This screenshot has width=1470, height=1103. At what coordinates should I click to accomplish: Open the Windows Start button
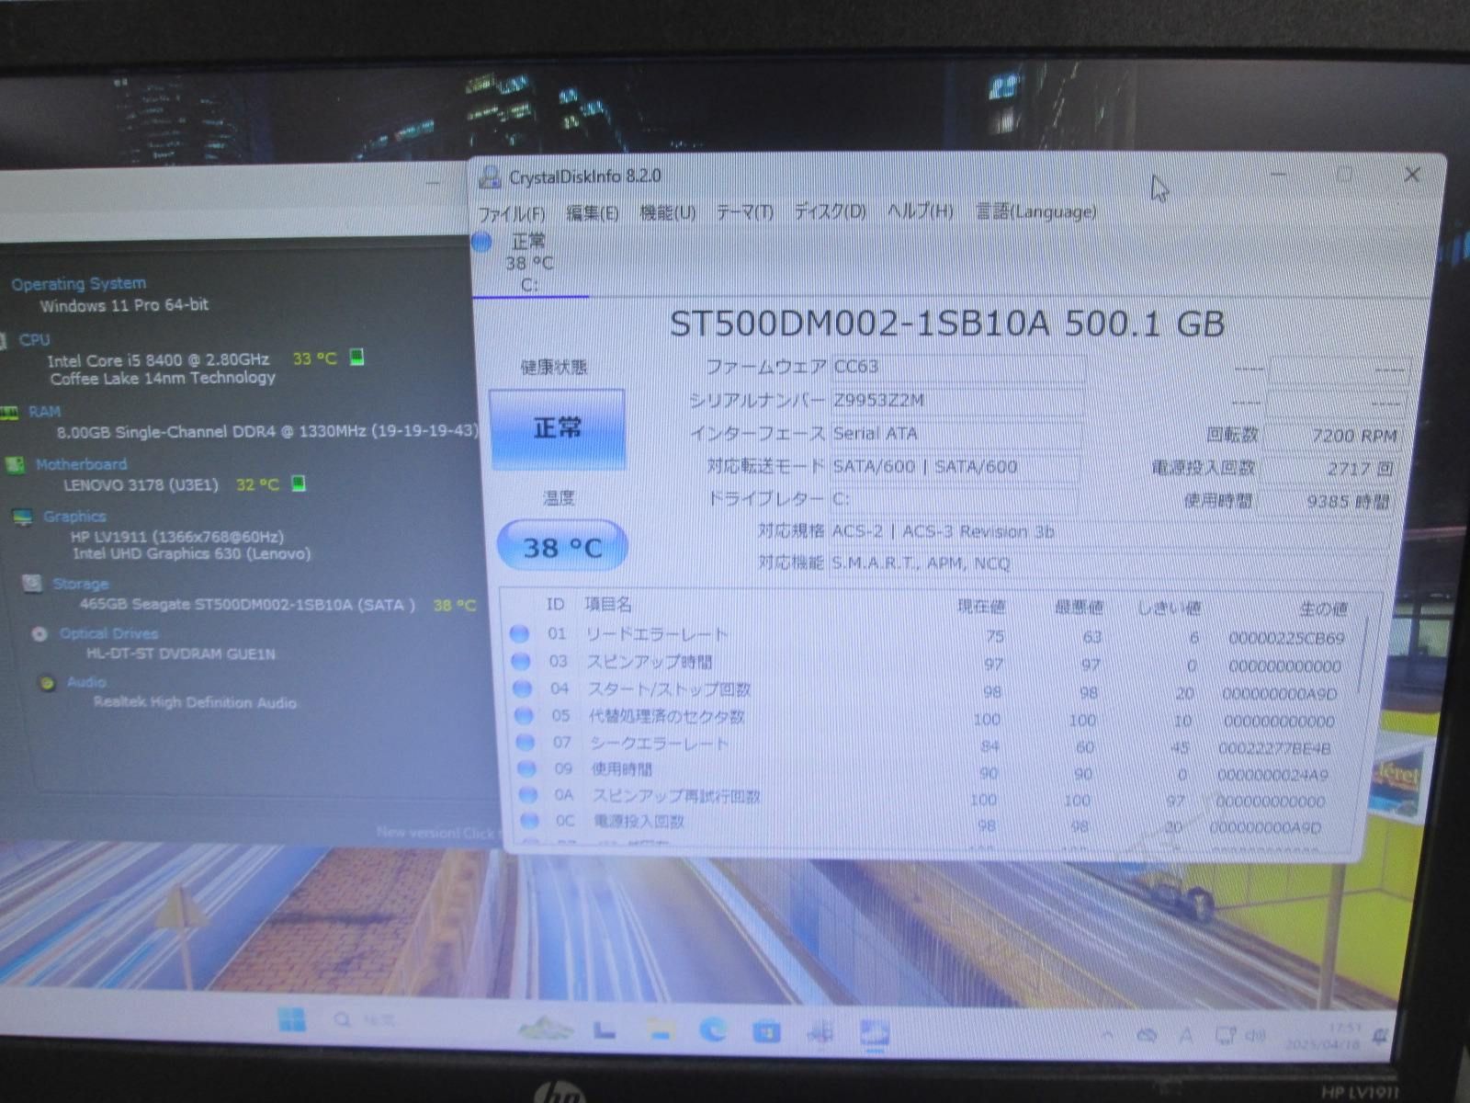292,1018
